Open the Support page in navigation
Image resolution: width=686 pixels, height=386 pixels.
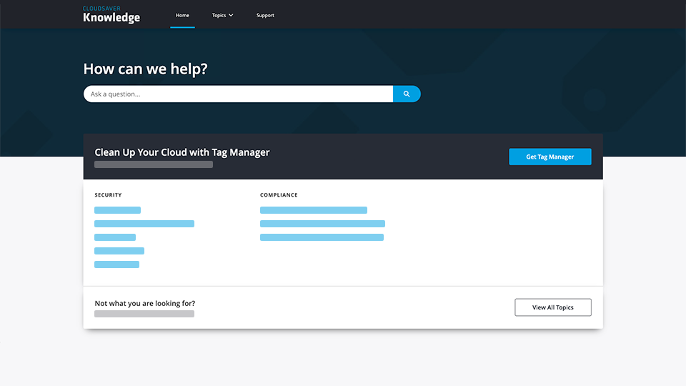(x=265, y=15)
